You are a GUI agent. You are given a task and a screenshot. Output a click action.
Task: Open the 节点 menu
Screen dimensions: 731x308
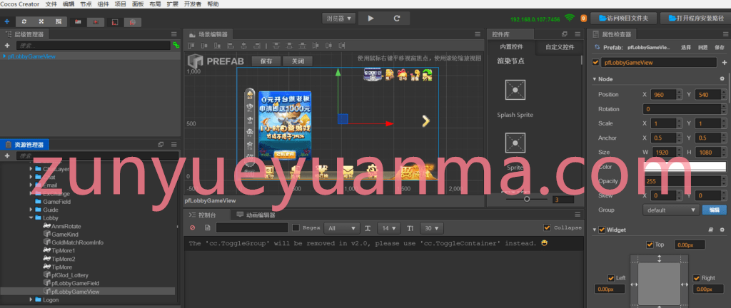point(86,4)
